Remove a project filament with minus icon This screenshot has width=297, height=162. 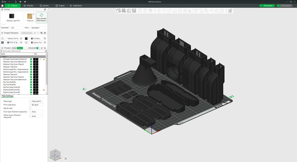[x=38, y=33]
